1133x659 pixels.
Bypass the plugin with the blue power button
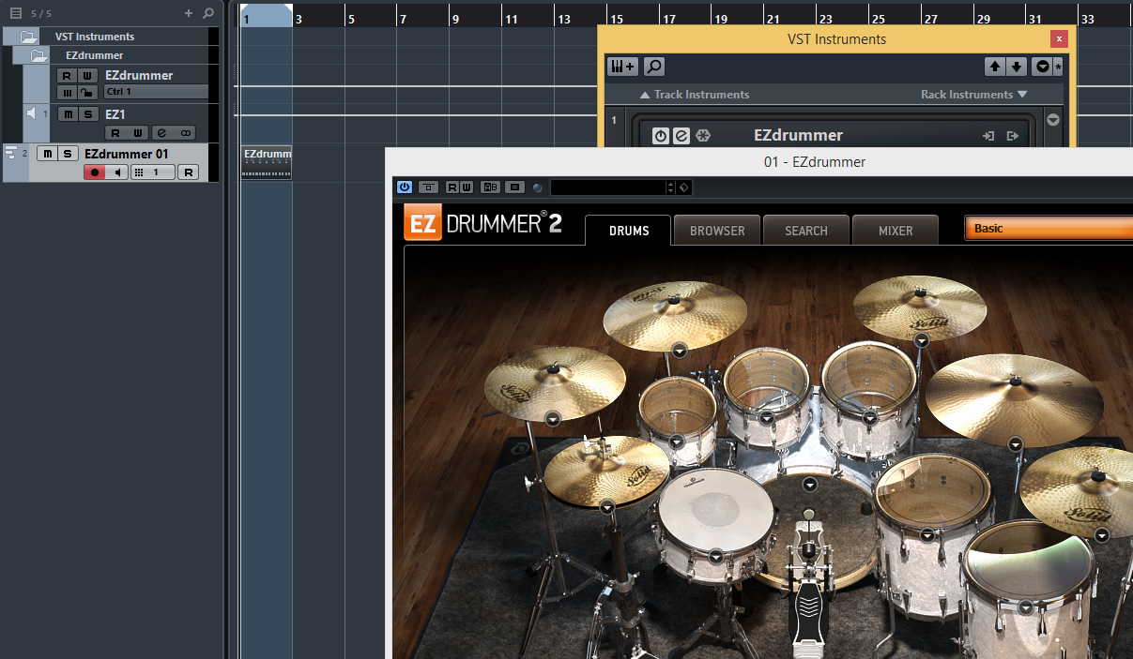click(x=405, y=187)
